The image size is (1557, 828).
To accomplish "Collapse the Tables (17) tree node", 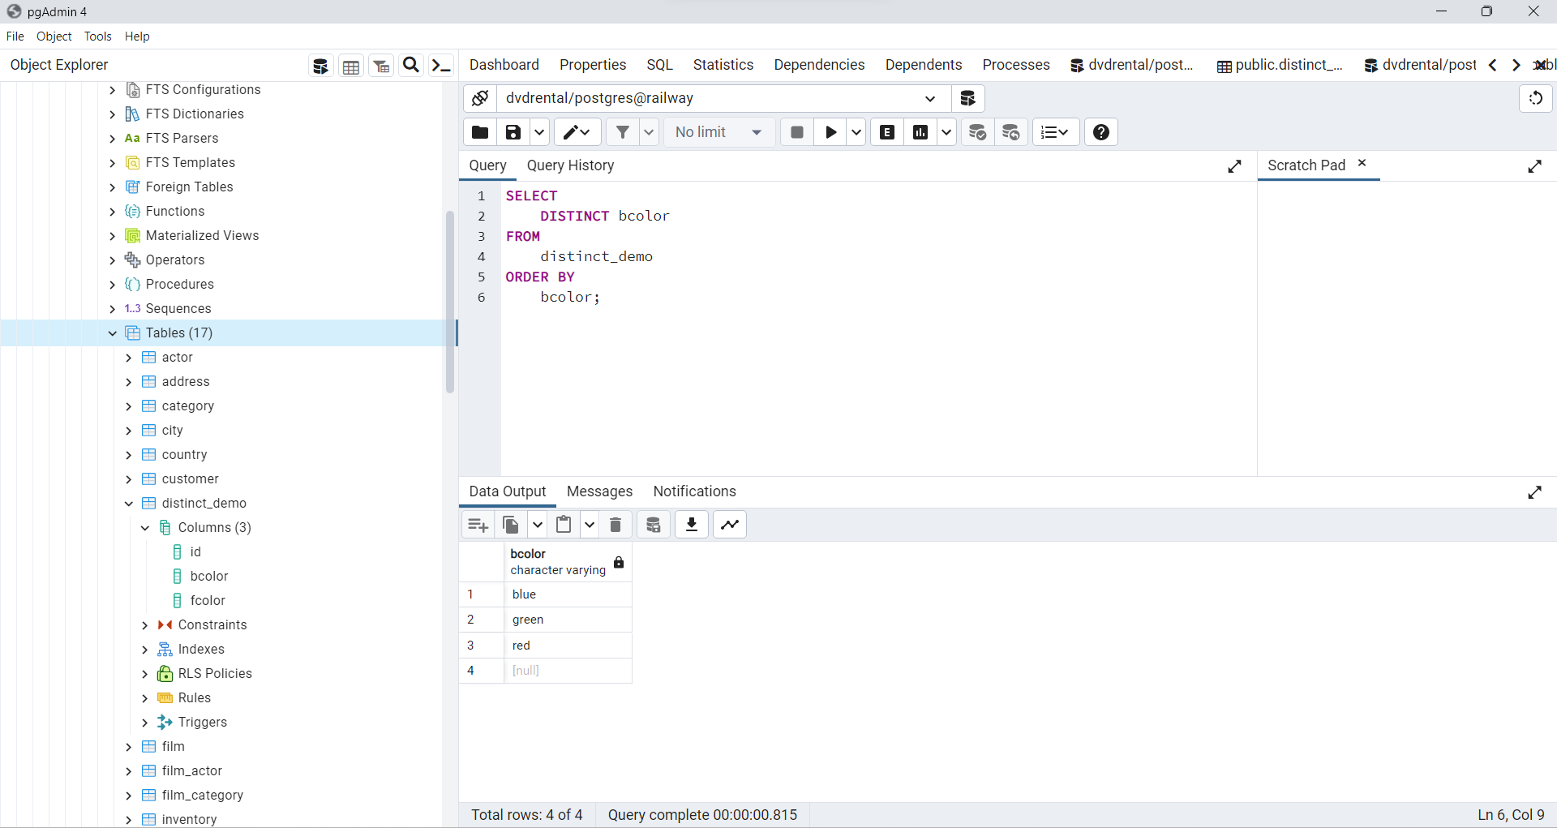I will [x=113, y=333].
